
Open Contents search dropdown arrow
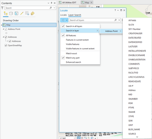tap(54, 8)
